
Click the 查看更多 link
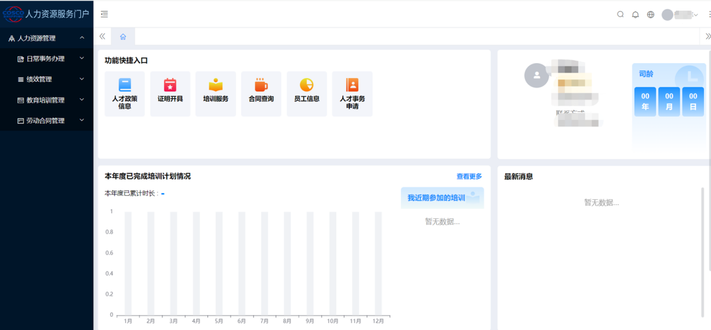(469, 177)
